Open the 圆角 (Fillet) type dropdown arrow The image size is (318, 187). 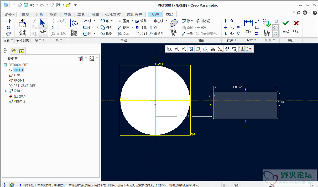pos(132,21)
